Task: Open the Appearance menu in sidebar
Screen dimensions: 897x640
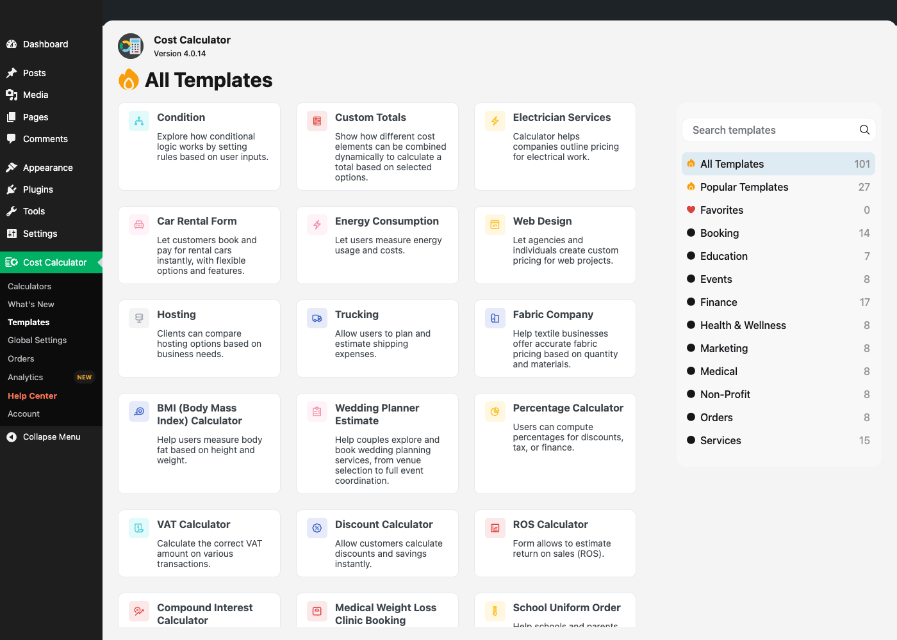Action: tap(51, 168)
